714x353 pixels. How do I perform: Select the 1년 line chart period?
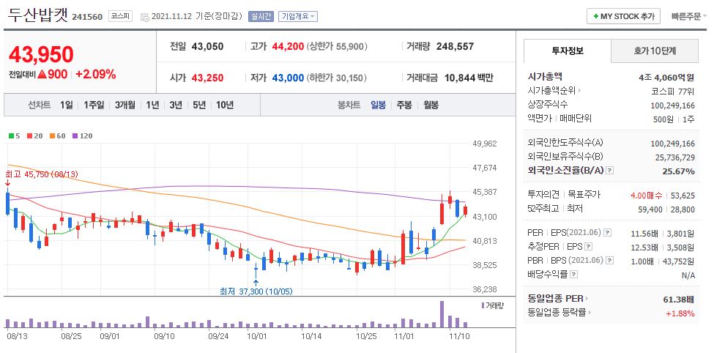pos(152,105)
